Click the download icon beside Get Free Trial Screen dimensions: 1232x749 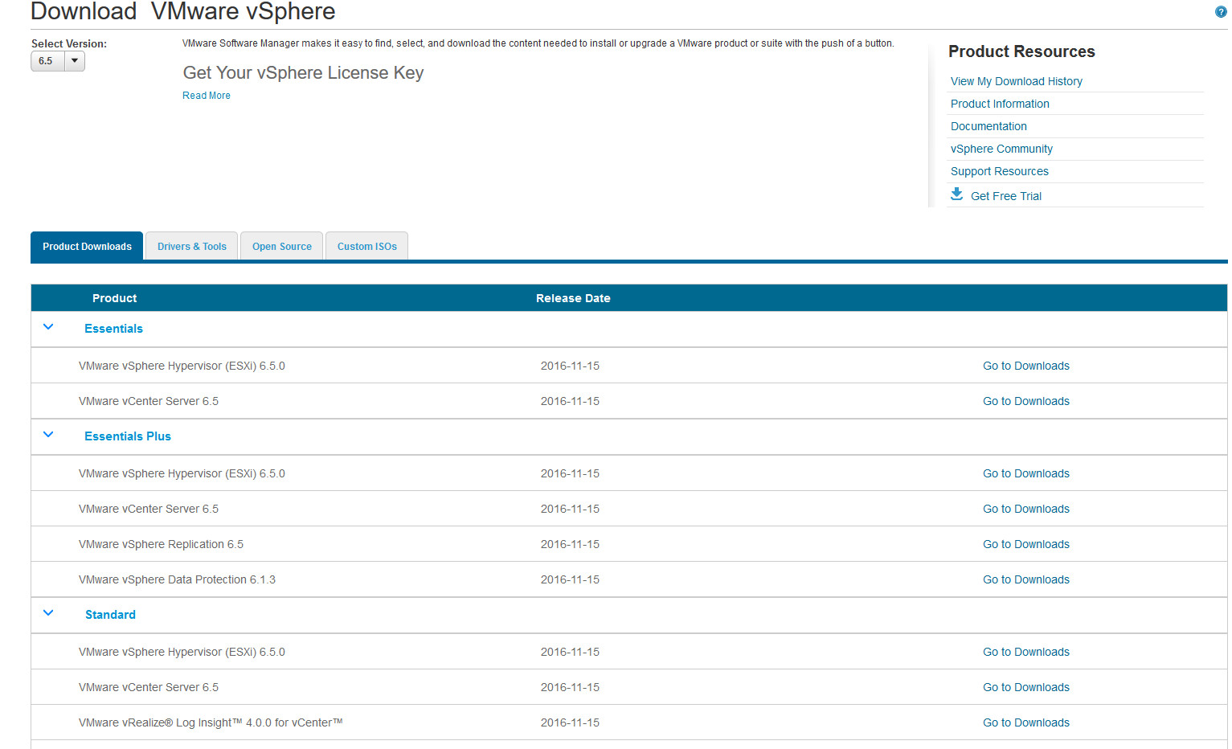click(956, 194)
